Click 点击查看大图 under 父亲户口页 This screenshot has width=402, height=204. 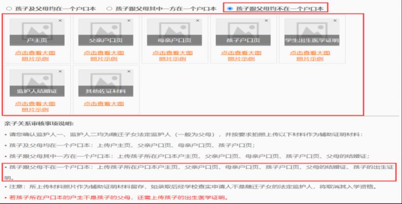click(104, 53)
